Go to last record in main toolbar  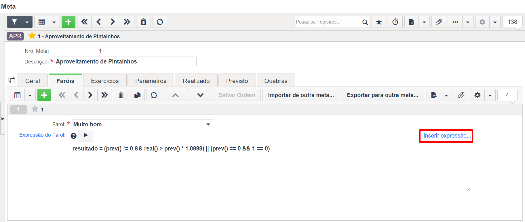pos(127,22)
